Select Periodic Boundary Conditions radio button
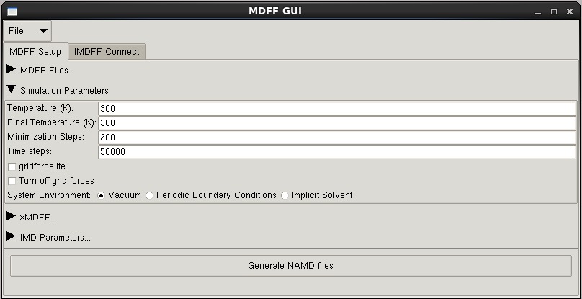This screenshot has height=299, width=582. [150, 195]
